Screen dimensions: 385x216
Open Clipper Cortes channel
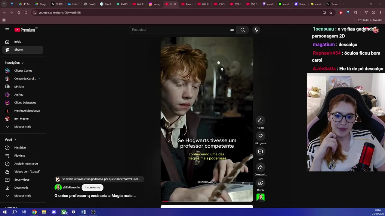(23, 70)
